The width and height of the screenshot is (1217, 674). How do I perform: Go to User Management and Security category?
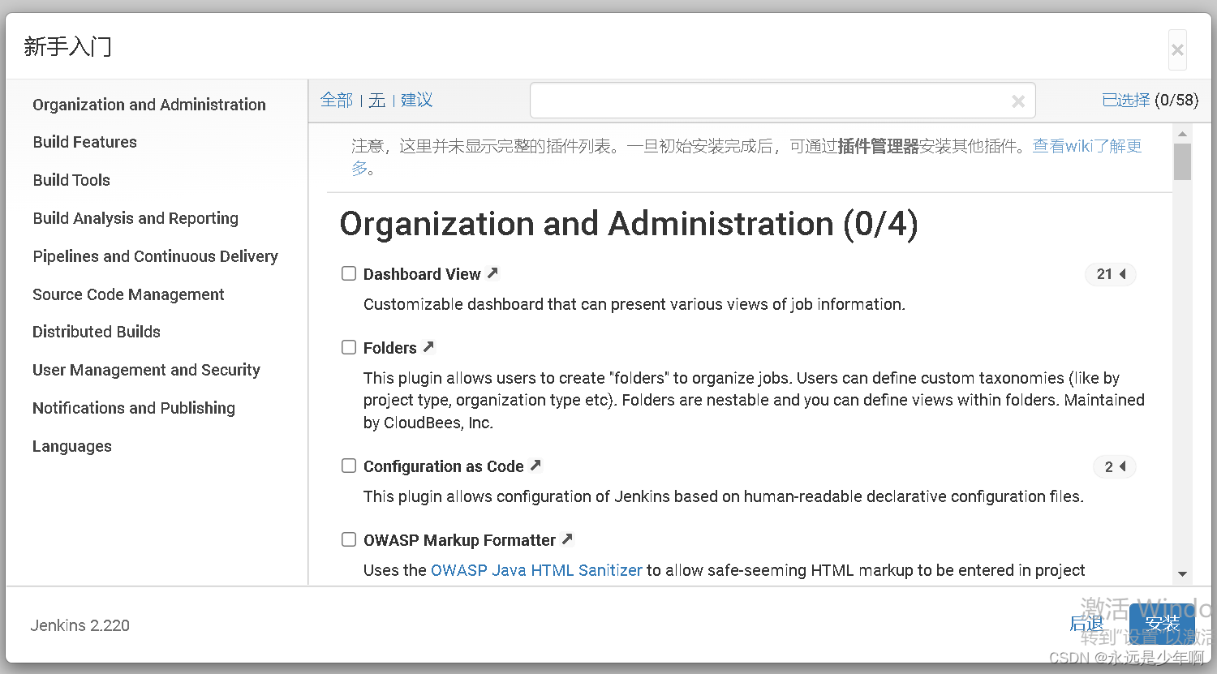click(x=146, y=370)
